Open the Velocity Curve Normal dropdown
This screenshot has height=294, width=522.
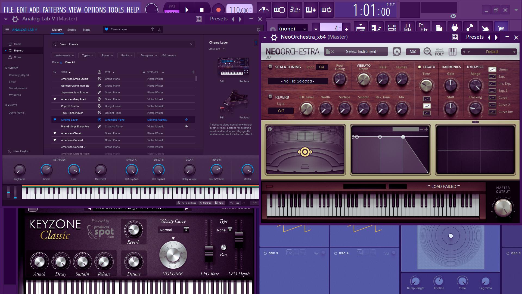(174, 230)
